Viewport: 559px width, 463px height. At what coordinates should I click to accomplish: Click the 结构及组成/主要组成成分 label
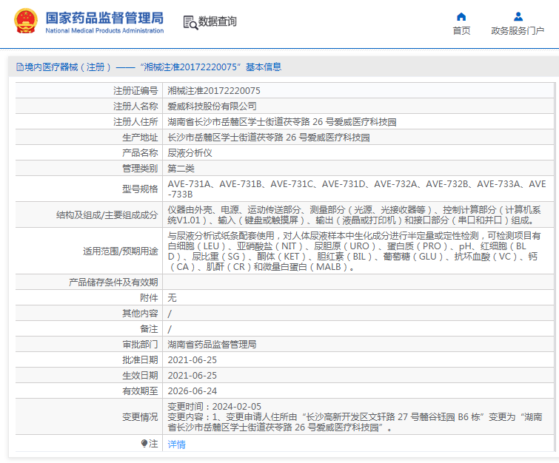click(x=107, y=214)
